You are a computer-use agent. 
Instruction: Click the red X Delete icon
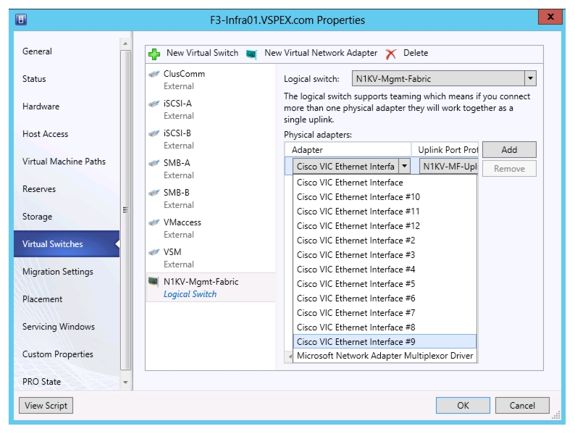(x=391, y=54)
